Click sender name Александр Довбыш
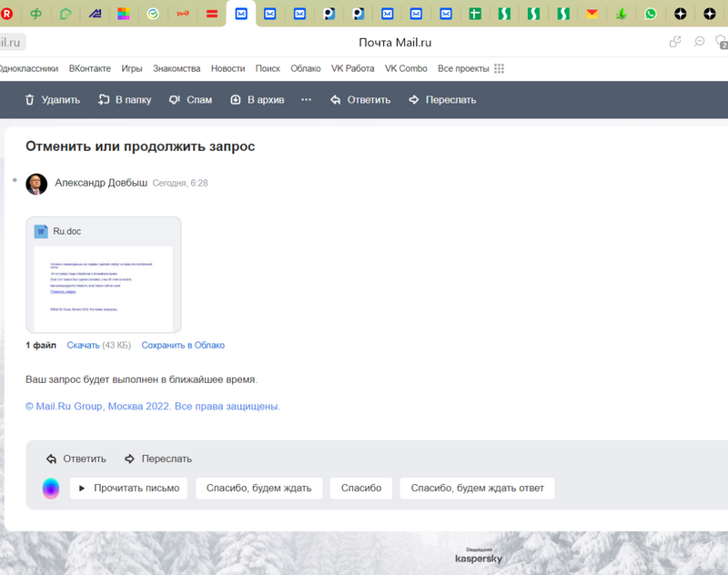The image size is (728, 575). 101,183
